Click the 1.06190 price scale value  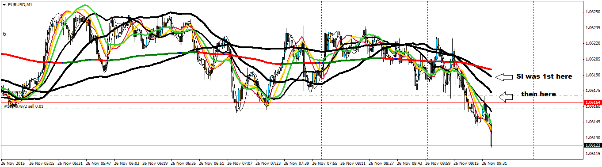pyautogui.click(x=593, y=75)
